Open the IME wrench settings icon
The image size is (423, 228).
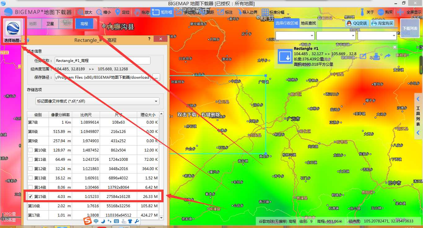coord(137,221)
